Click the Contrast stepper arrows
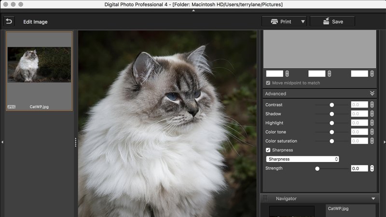This screenshot has width=386, height=217. [372, 105]
